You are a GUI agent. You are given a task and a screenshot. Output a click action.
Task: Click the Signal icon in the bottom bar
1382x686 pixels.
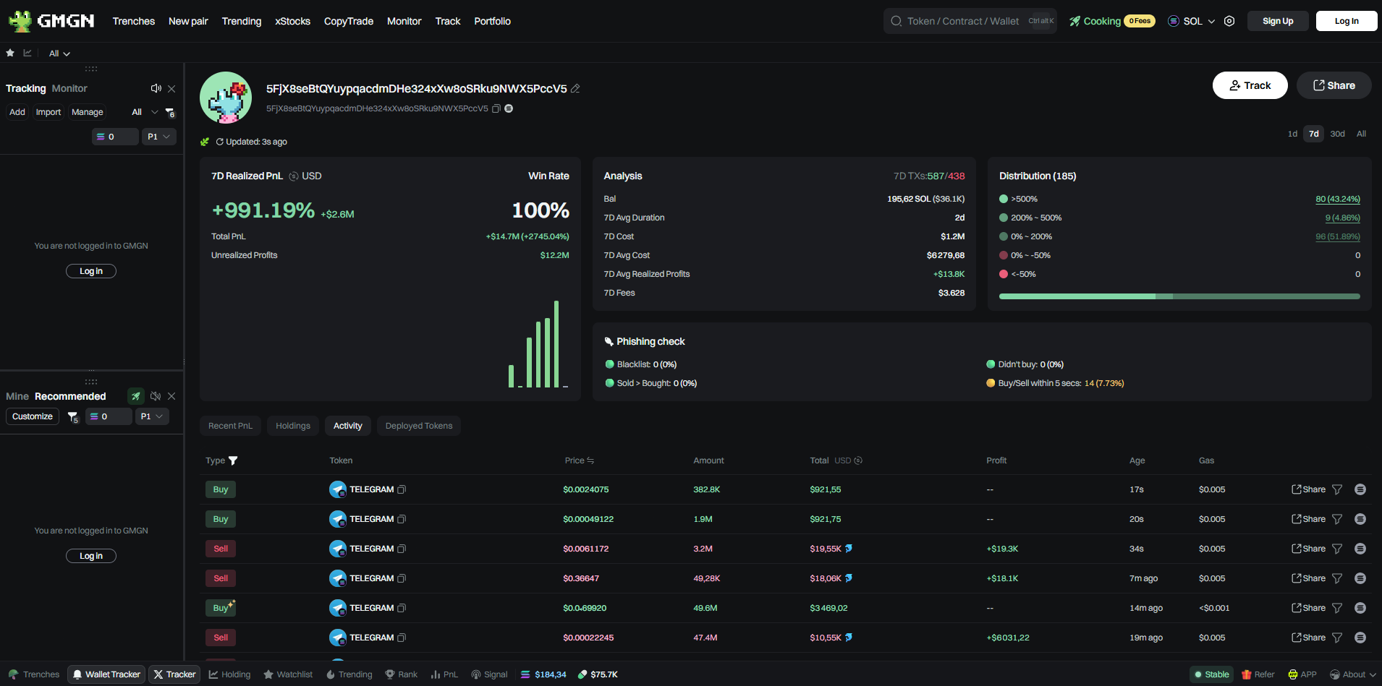(x=490, y=674)
